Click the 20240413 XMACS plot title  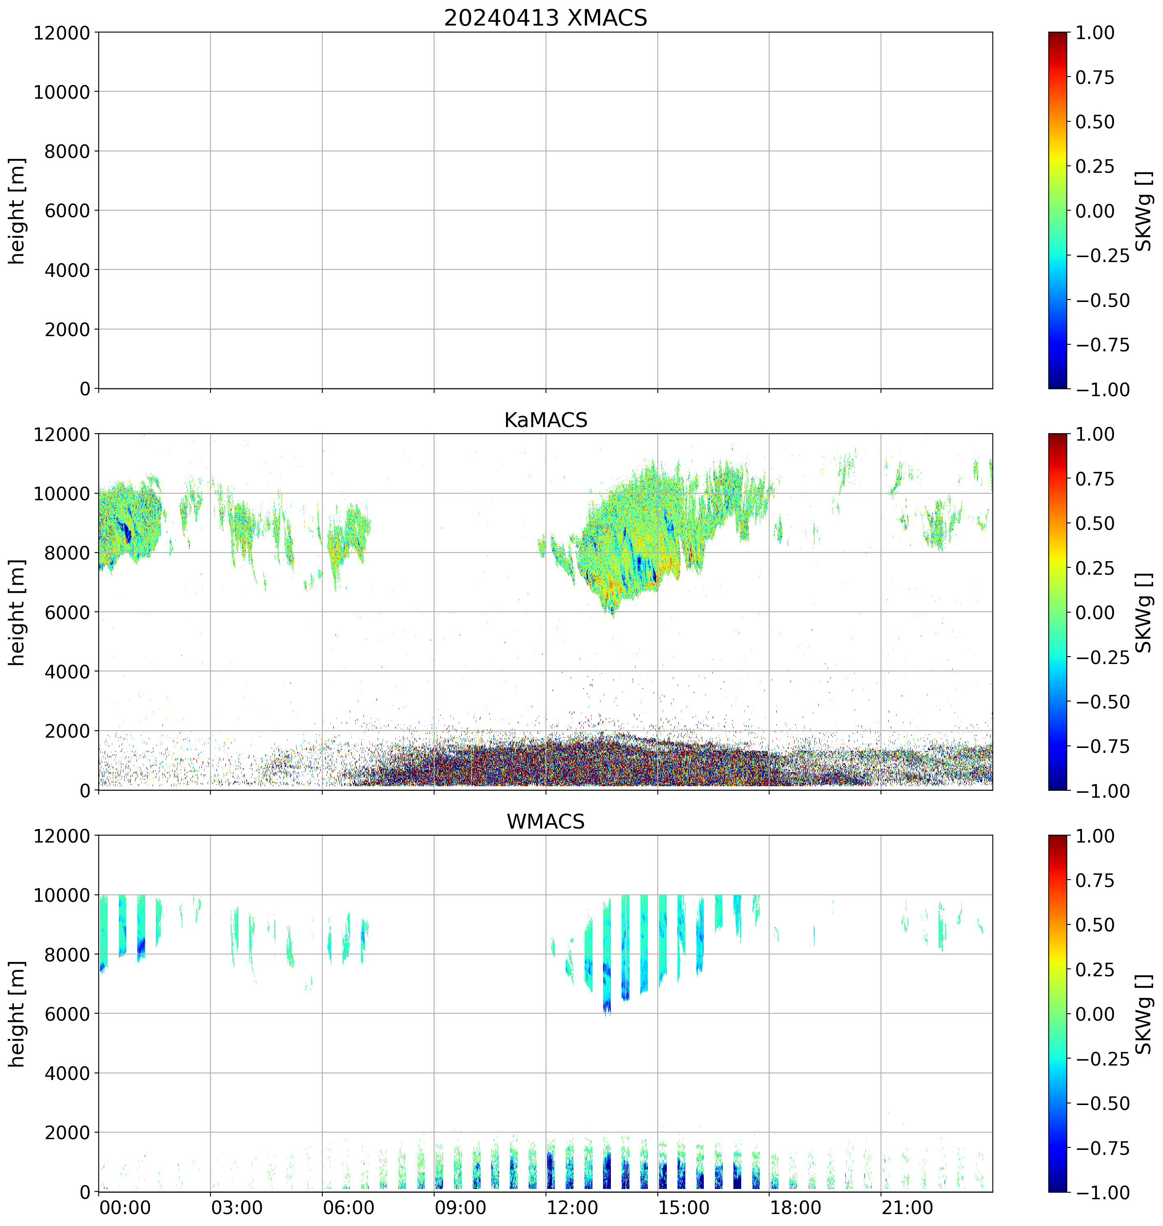pos(545,18)
